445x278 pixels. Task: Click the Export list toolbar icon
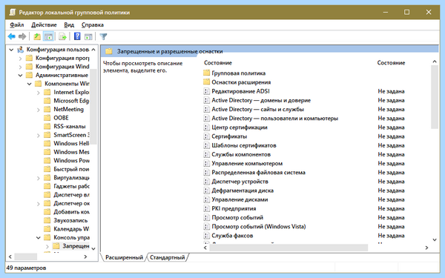62,36
